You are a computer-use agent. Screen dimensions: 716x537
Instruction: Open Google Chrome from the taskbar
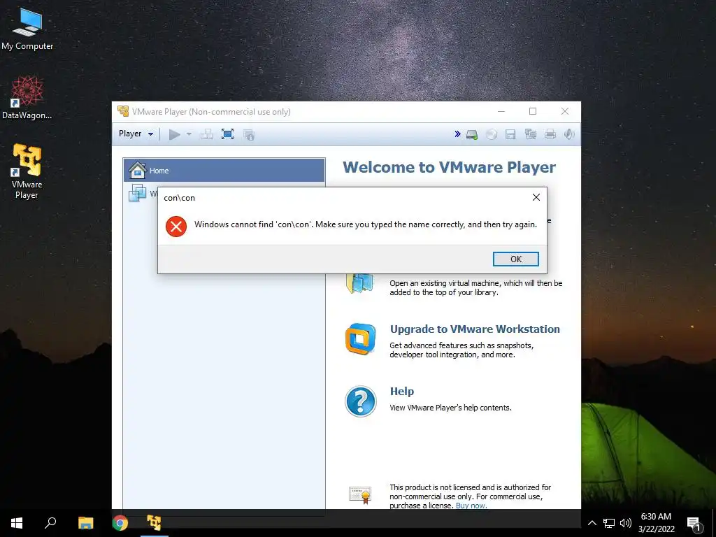[x=120, y=523]
